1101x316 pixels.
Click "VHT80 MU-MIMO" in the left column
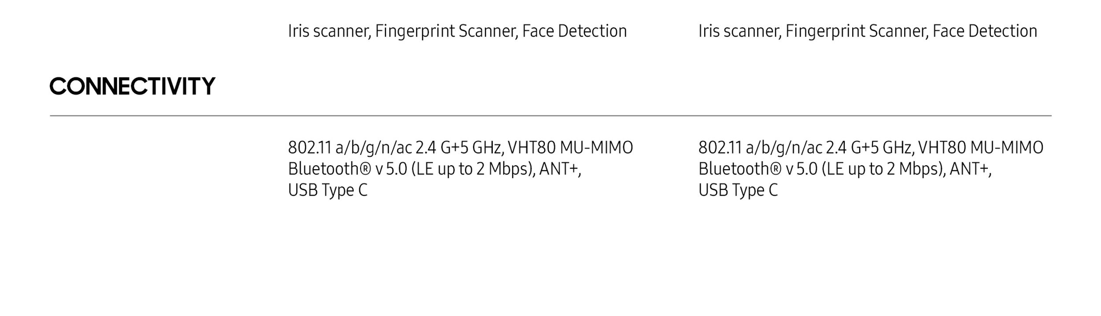[570, 148]
